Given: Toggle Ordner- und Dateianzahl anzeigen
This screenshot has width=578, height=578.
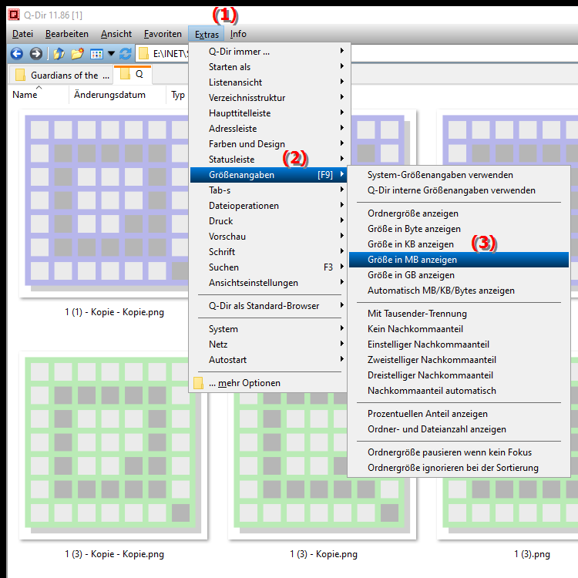Looking at the screenshot, I should (x=459, y=429).
